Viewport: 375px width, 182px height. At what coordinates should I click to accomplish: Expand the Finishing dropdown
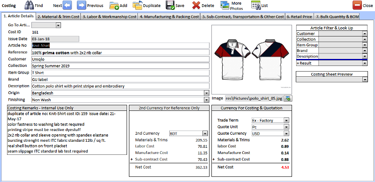[207, 100]
